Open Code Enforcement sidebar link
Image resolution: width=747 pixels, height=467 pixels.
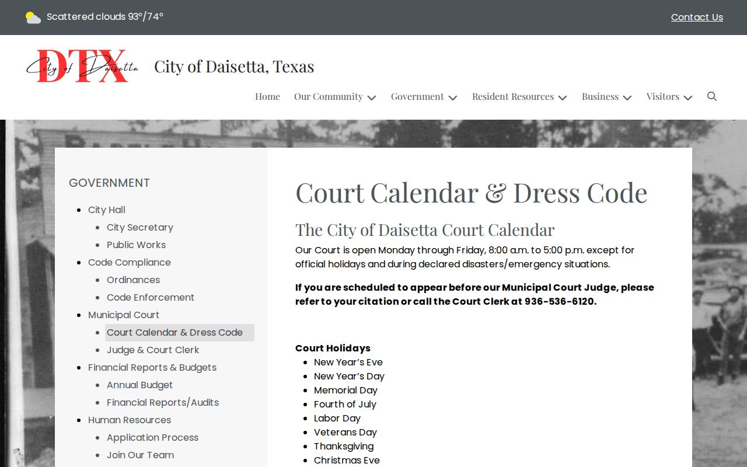click(151, 297)
